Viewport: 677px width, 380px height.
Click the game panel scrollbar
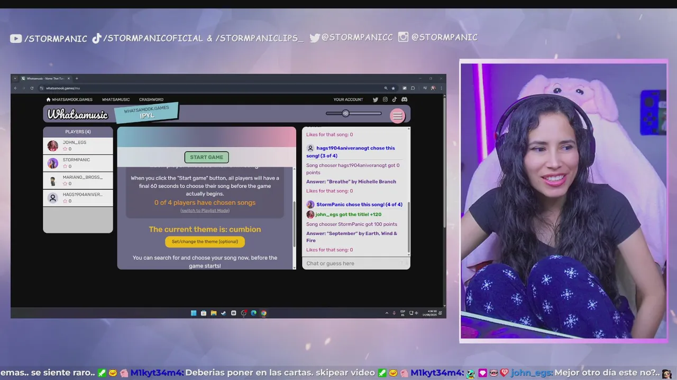point(295,224)
